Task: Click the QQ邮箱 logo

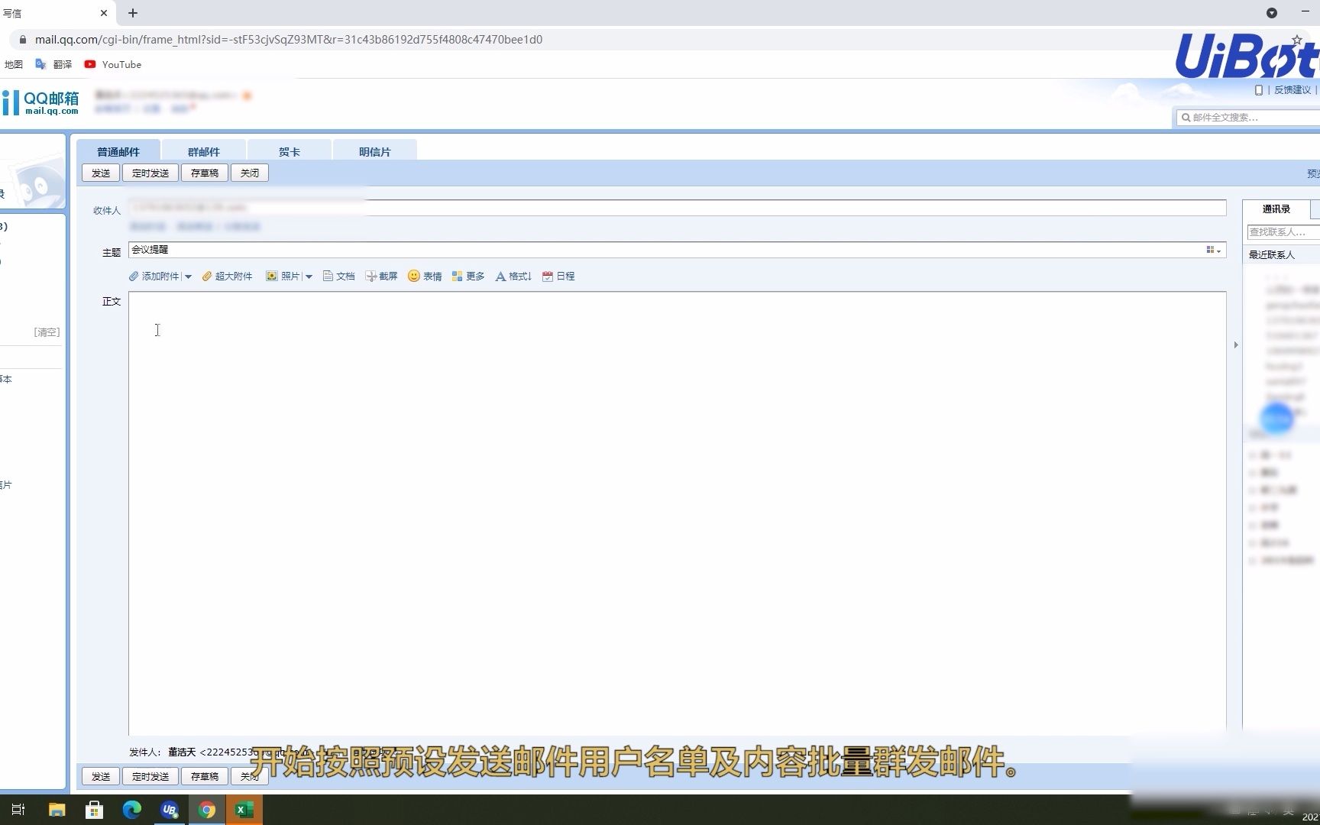Action: 40,102
